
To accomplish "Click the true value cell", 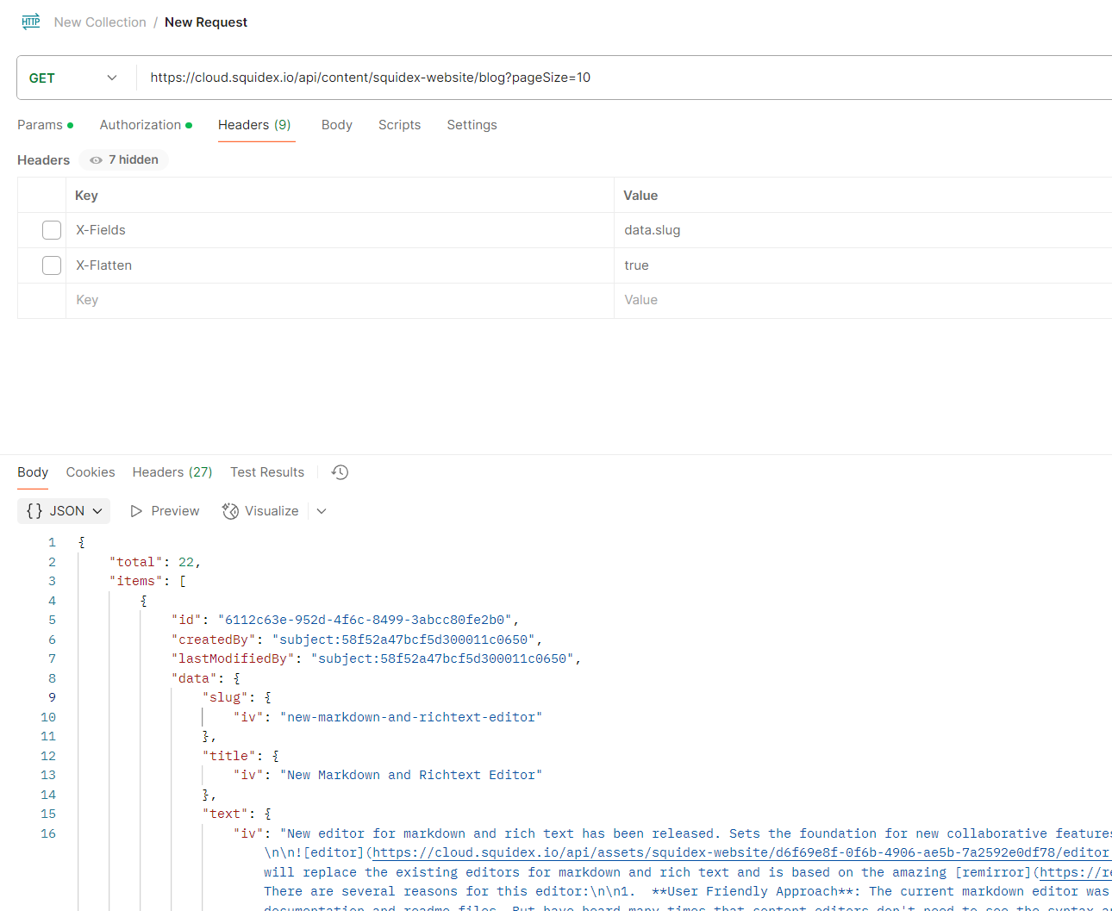I will 863,265.
